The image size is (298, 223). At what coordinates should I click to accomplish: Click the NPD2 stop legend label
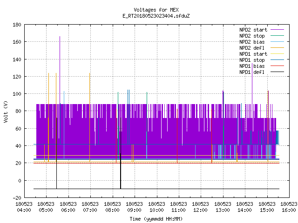click(252, 36)
